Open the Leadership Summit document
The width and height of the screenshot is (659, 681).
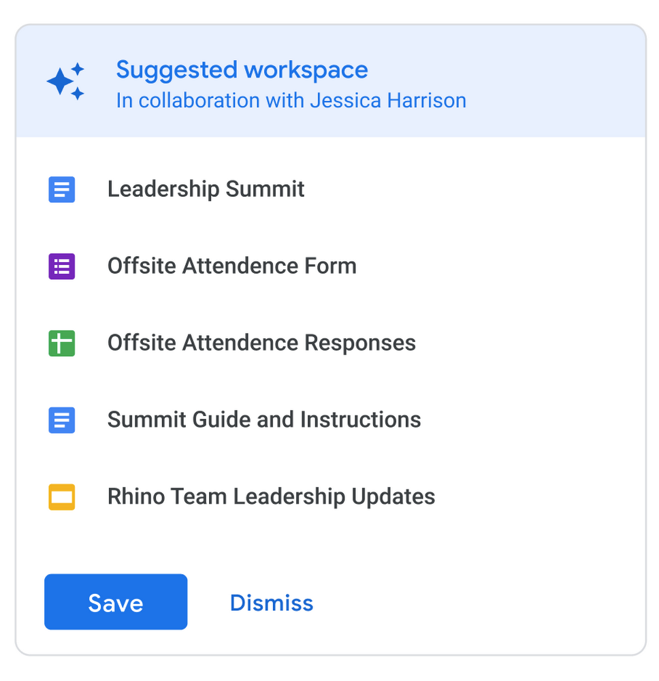(x=206, y=189)
